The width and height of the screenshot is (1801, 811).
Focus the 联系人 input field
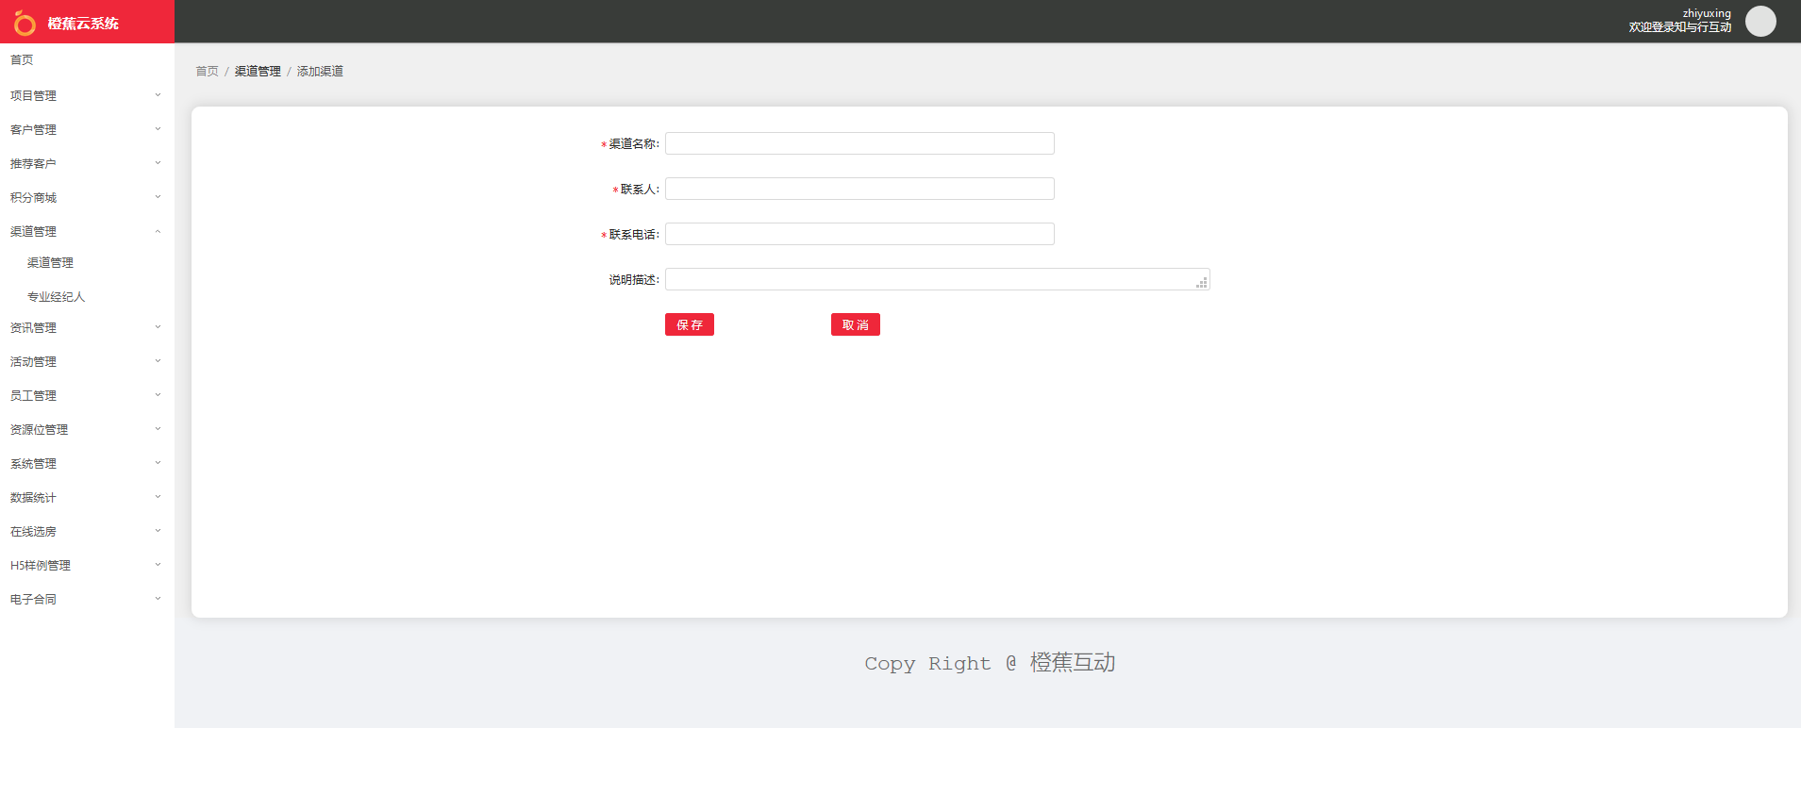pos(859,189)
